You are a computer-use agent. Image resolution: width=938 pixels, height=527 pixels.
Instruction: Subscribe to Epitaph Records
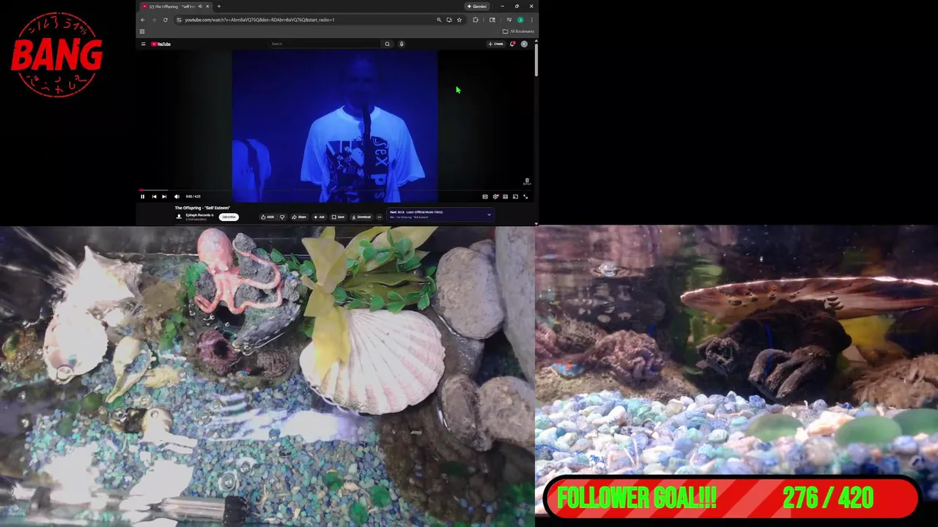[x=229, y=217]
